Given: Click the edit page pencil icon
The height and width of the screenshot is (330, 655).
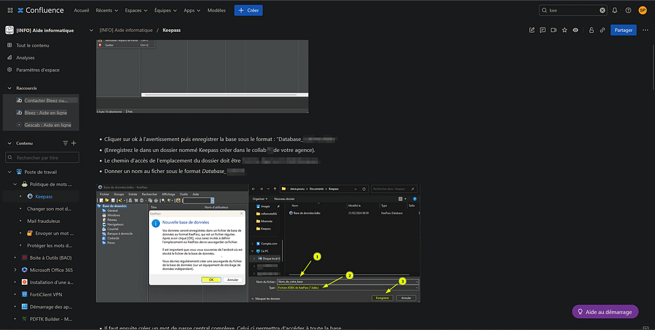Looking at the screenshot, I should pos(532,30).
